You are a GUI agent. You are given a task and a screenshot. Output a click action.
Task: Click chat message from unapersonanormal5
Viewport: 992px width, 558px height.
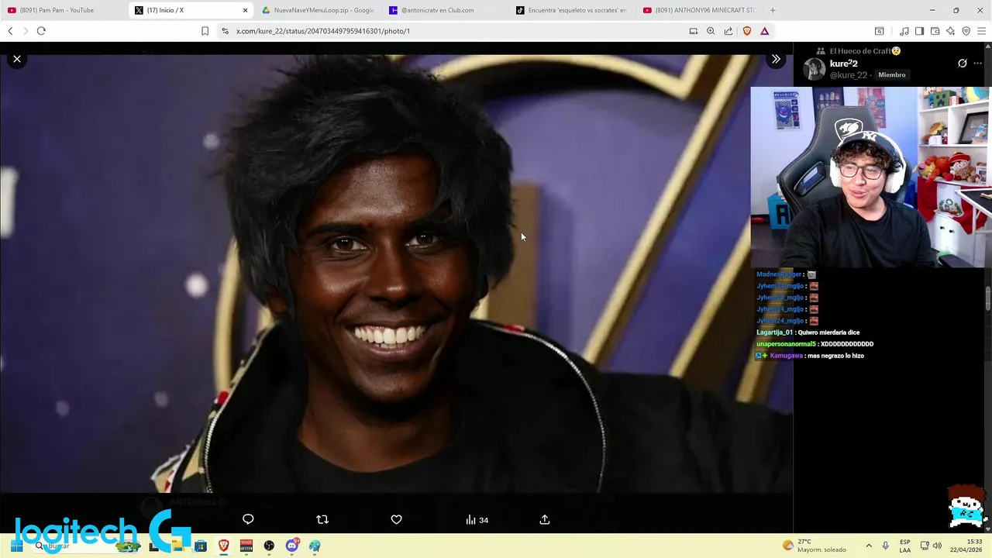[x=815, y=344]
